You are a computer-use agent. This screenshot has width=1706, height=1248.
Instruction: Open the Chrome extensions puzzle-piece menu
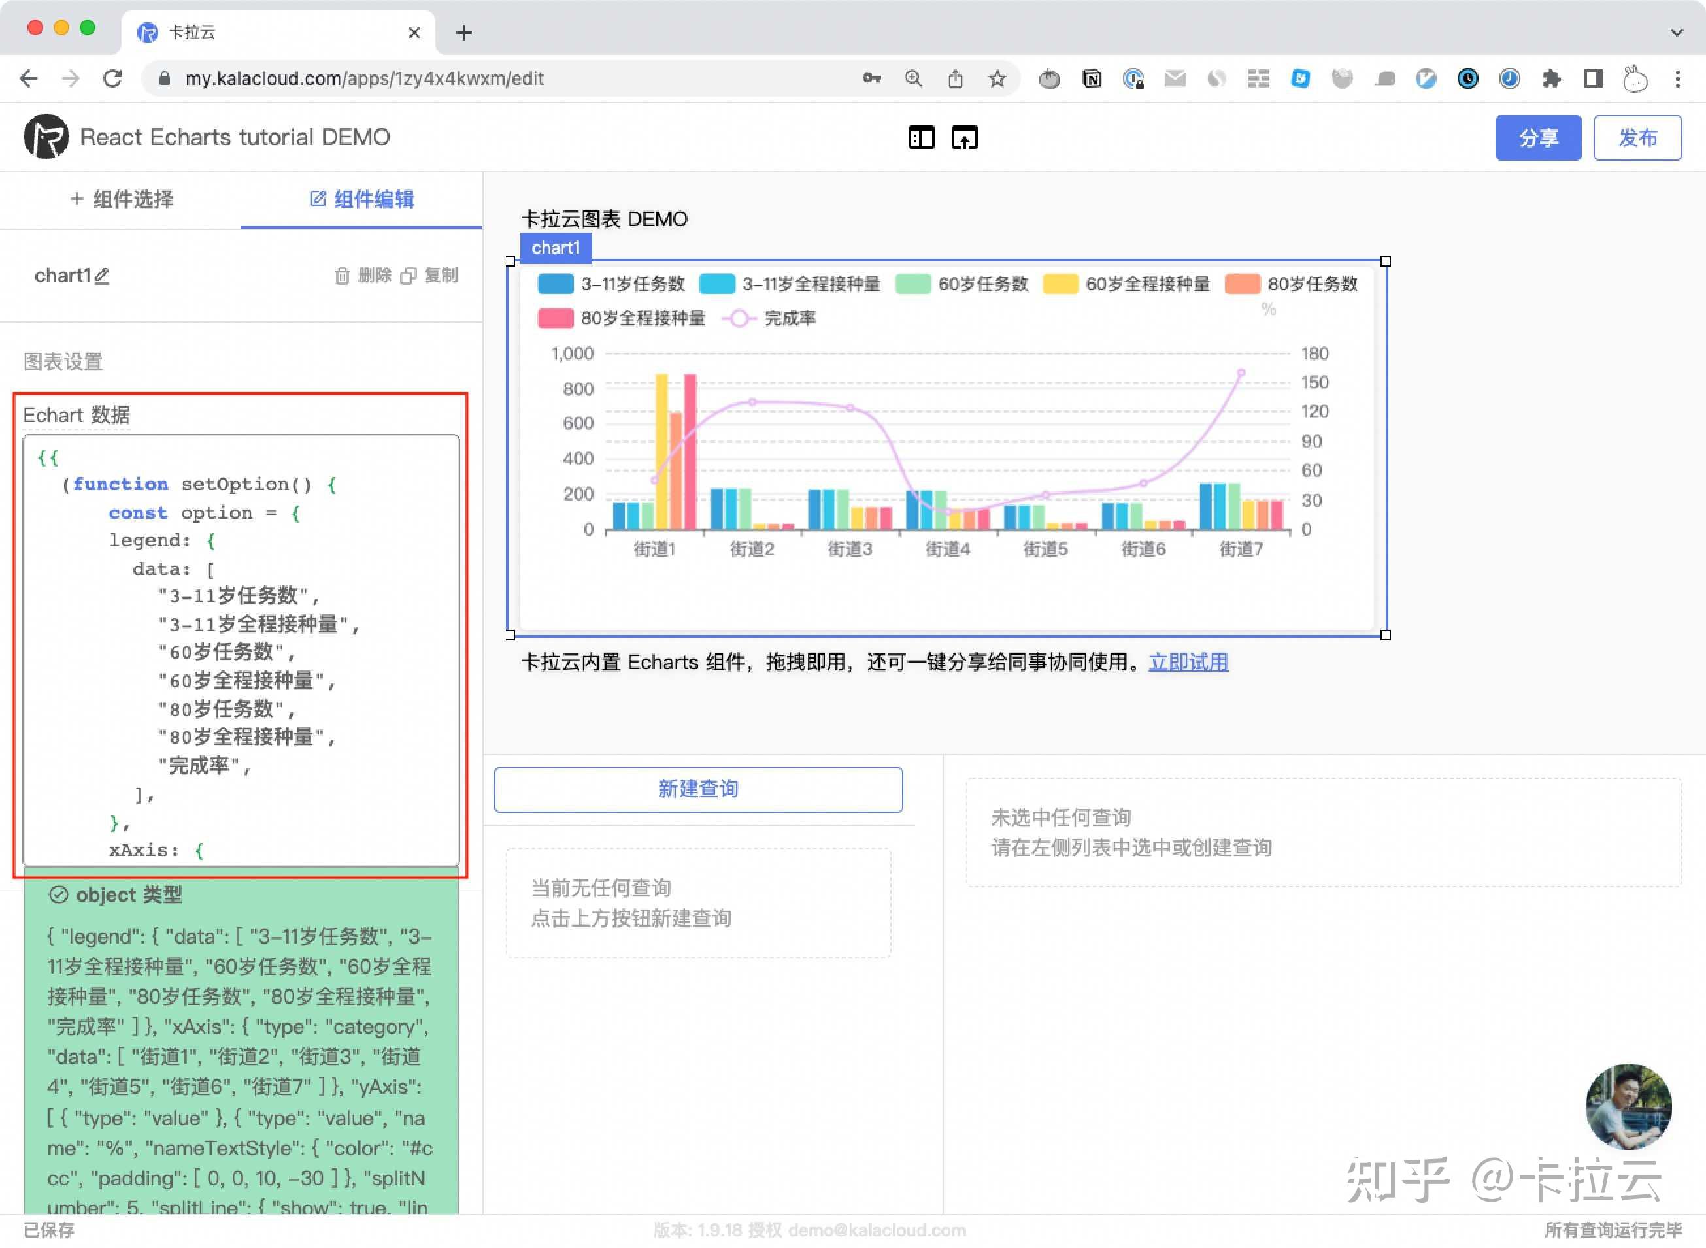tap(1552, 78)
